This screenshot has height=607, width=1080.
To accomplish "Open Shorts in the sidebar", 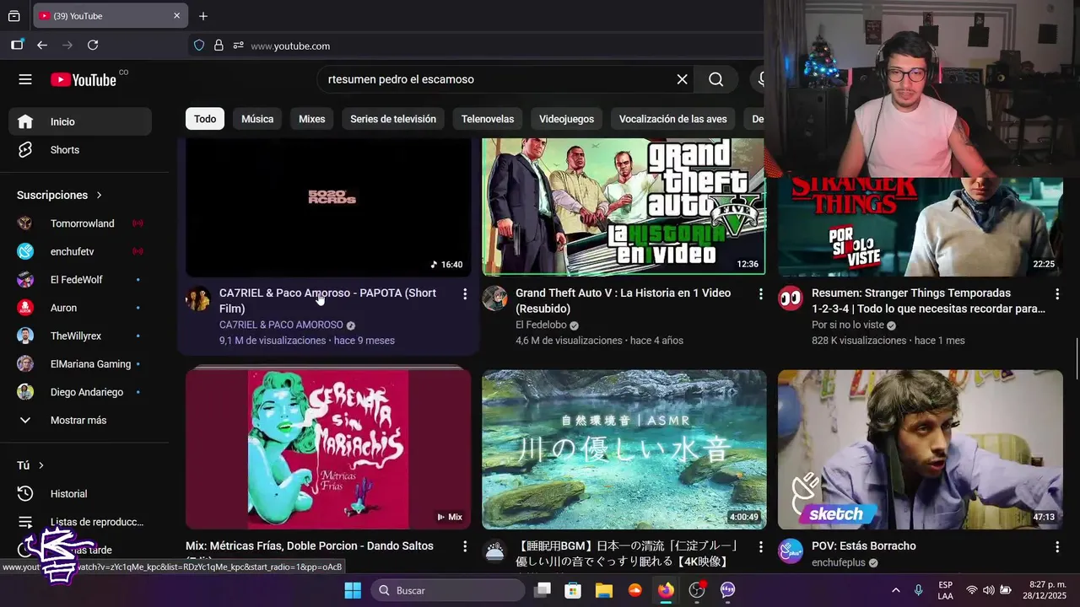I will point(80,150).
